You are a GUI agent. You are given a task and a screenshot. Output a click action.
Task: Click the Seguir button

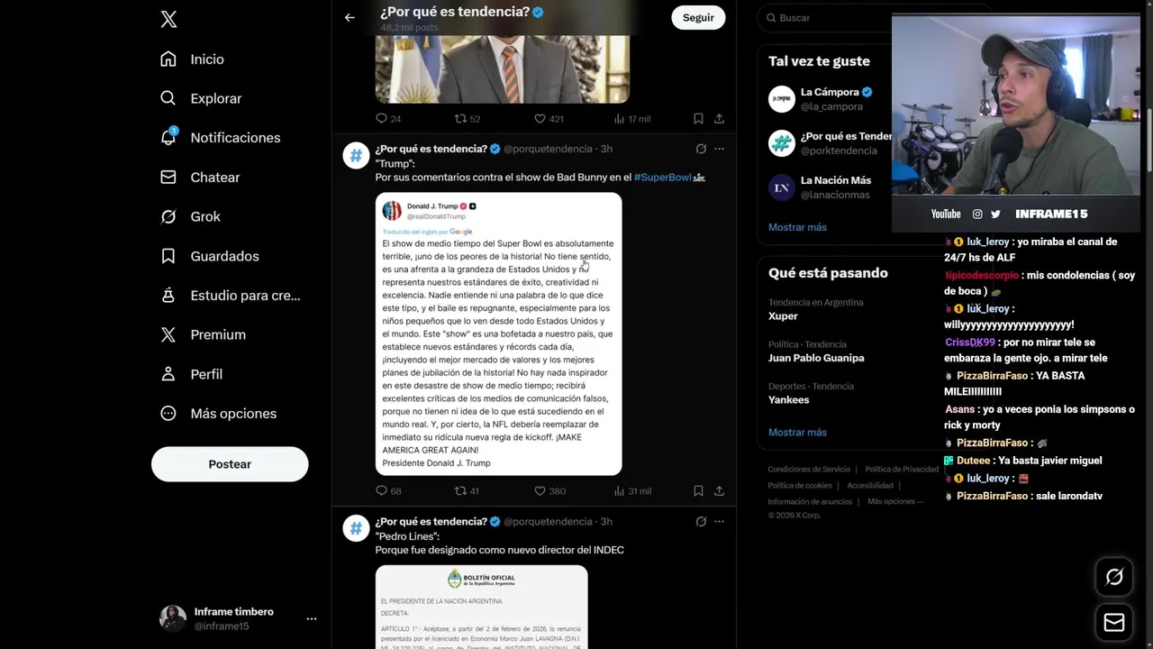698,17
